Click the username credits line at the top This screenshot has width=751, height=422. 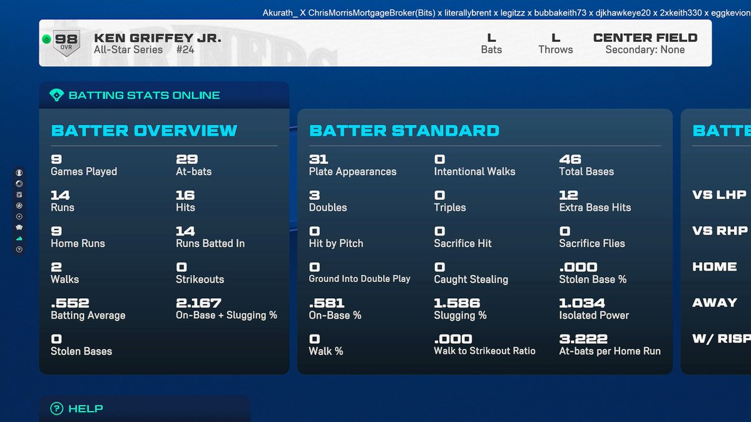506,13
